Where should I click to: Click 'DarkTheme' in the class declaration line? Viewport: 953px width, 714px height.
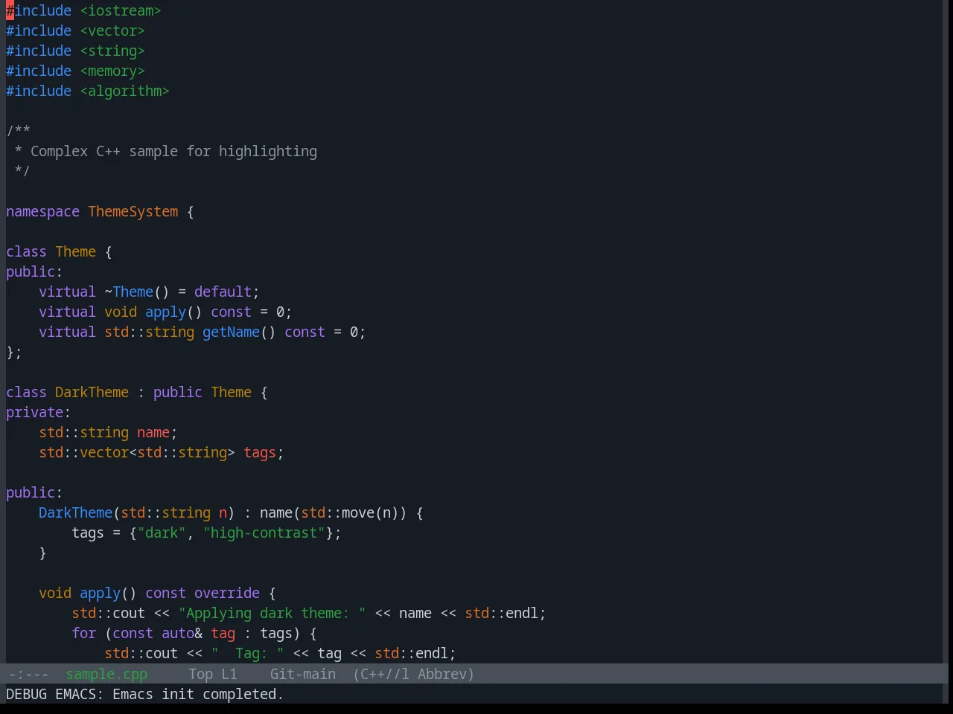tap(92, 392)
